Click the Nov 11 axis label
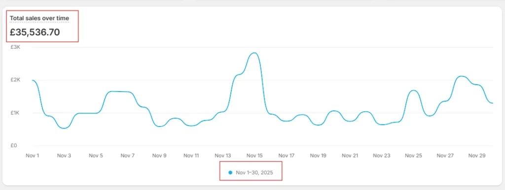The width and height of the screenshot is (505, 190). coord(191,156)
